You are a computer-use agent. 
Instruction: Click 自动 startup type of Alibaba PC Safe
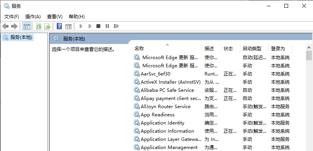247,90
